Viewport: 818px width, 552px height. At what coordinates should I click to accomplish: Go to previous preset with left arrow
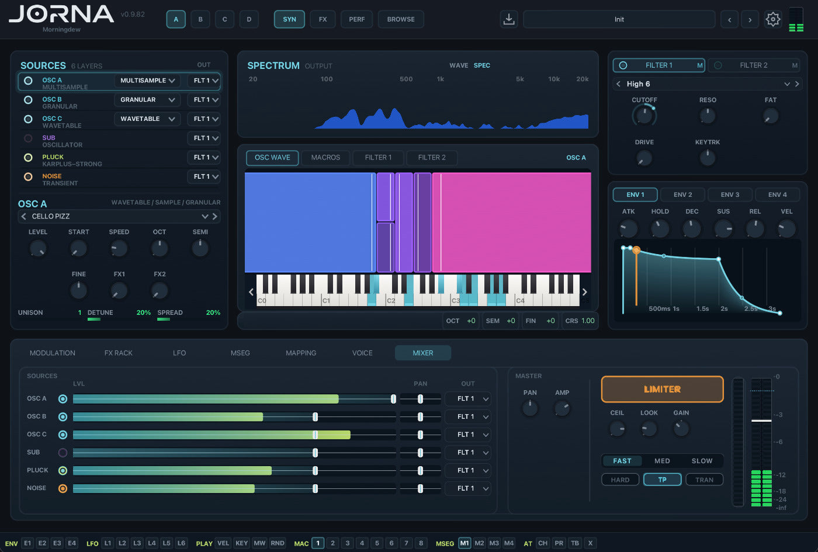729,19
